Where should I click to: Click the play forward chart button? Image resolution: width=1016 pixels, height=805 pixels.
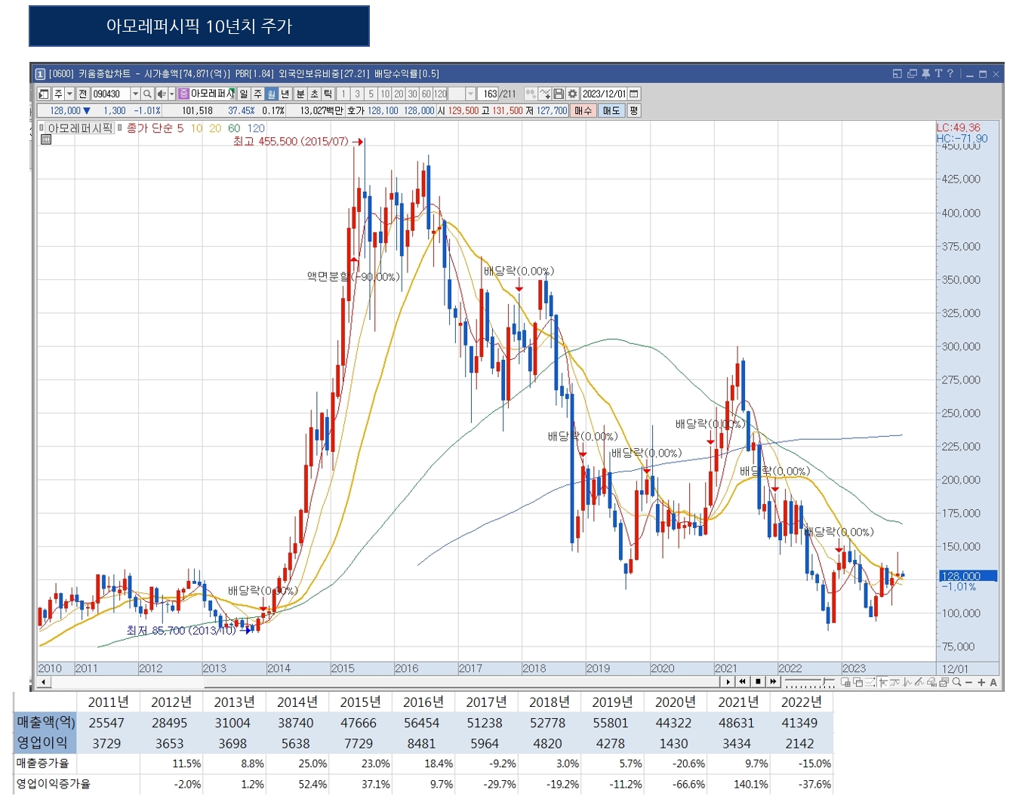728,682
